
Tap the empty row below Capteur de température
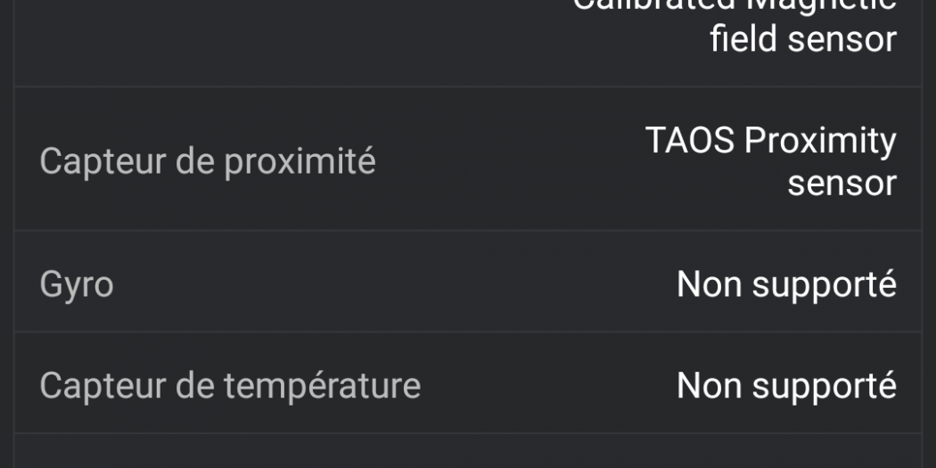point(468,452)
